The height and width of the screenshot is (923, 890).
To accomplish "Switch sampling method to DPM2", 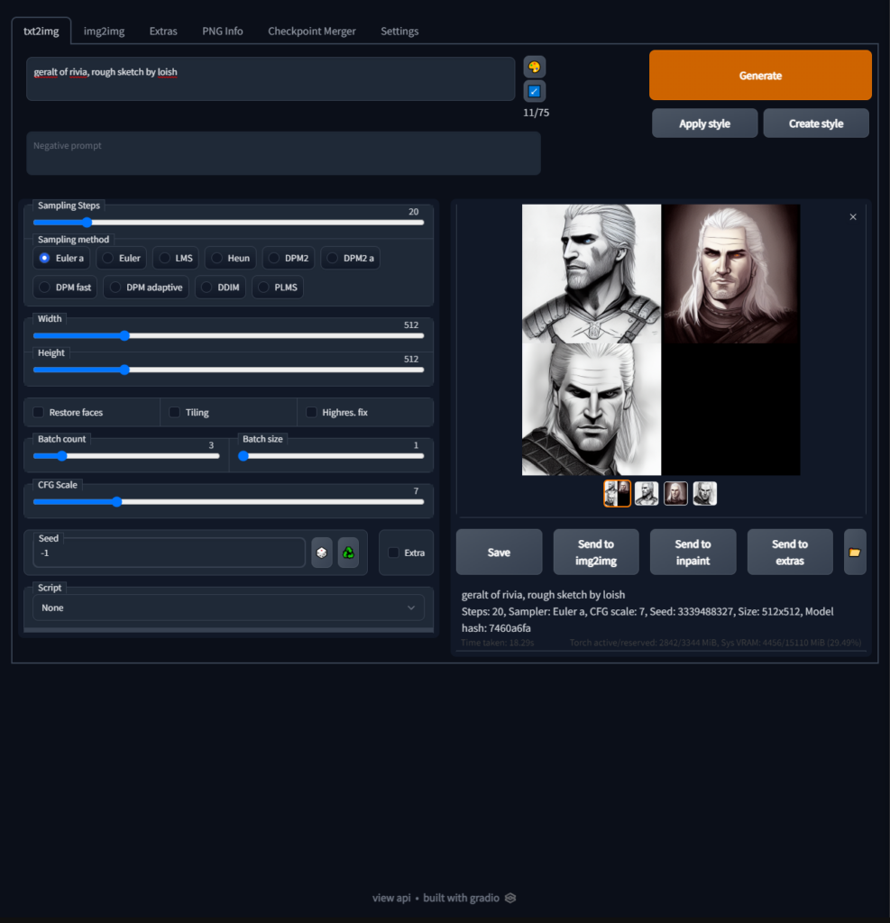I will coord(289,258).
